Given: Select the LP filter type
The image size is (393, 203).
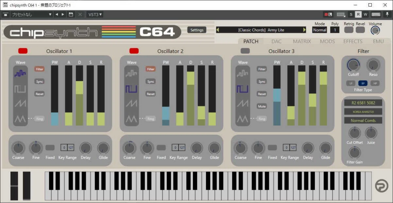Looking at the screenshot, I should click(351, 83).
